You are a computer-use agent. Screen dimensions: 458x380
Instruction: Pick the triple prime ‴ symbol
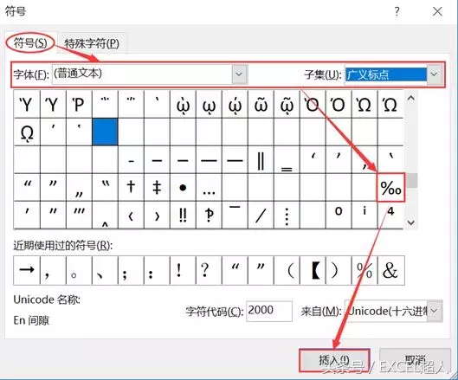(79, 215)
